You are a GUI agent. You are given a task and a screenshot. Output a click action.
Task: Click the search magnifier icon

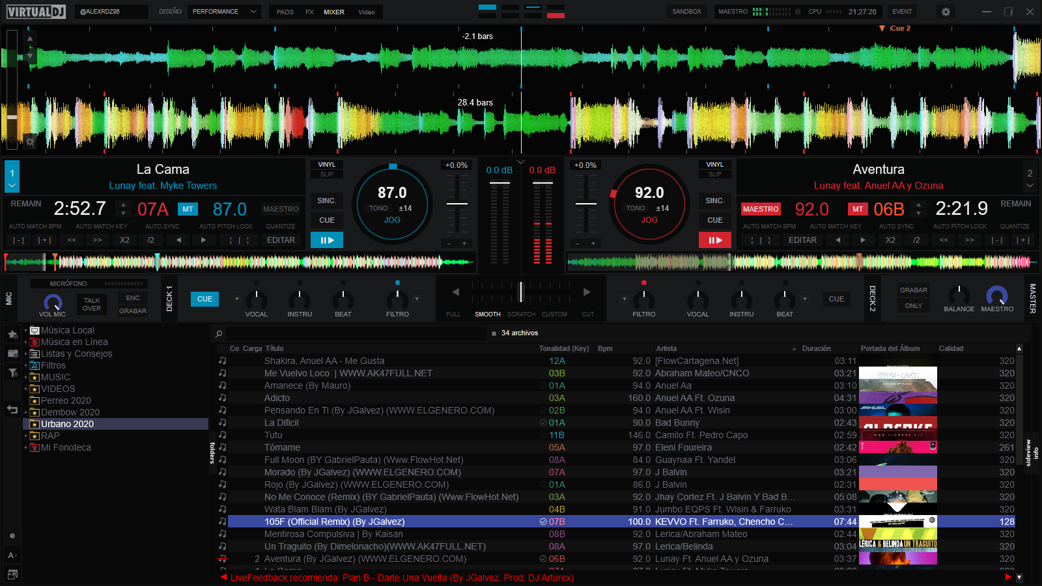click(219, 334)
